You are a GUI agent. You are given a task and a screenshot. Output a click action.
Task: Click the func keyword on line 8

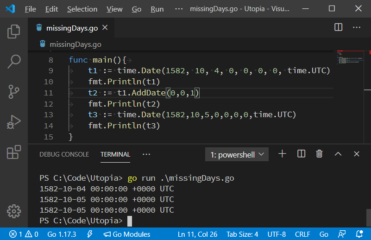pyautogui.click(x=78, y=60)
